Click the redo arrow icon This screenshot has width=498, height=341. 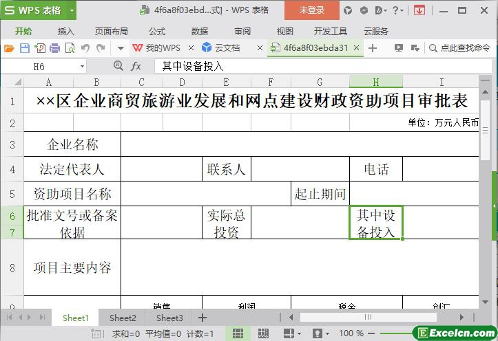pos(101,48)
